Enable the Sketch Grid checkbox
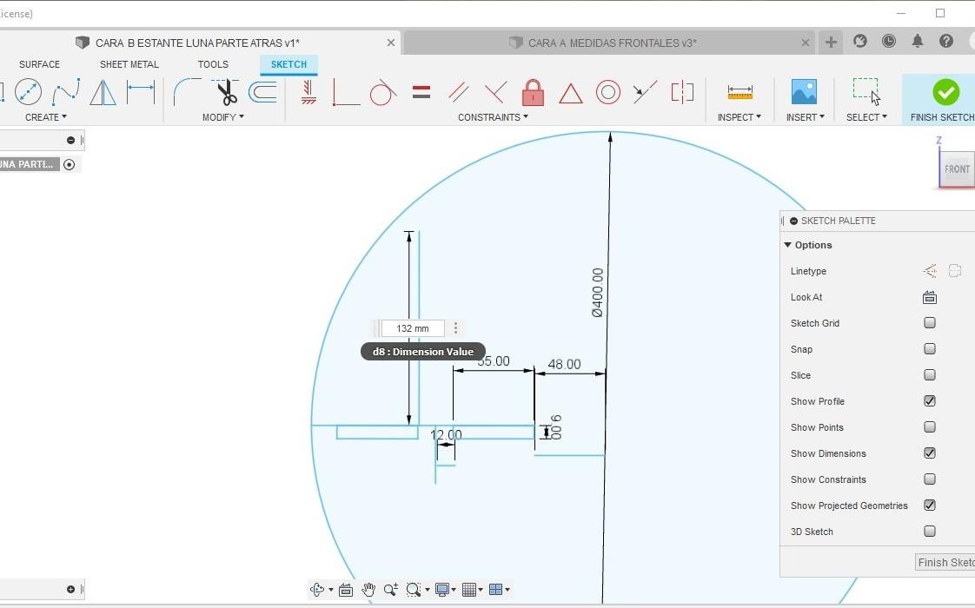 930,322
